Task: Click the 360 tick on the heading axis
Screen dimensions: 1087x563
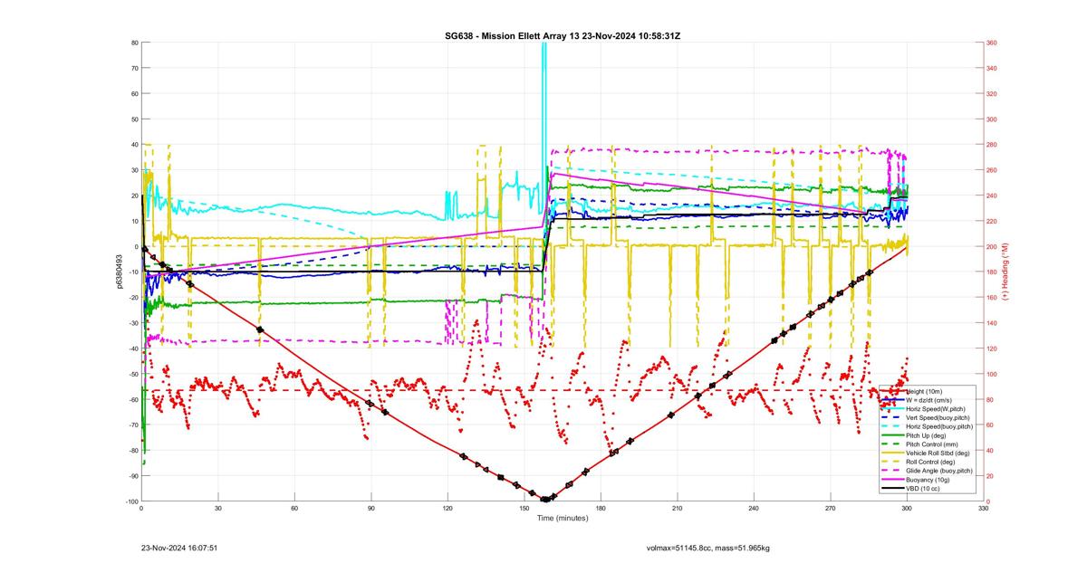Action: pyautogui.click(x=992, y=43)
